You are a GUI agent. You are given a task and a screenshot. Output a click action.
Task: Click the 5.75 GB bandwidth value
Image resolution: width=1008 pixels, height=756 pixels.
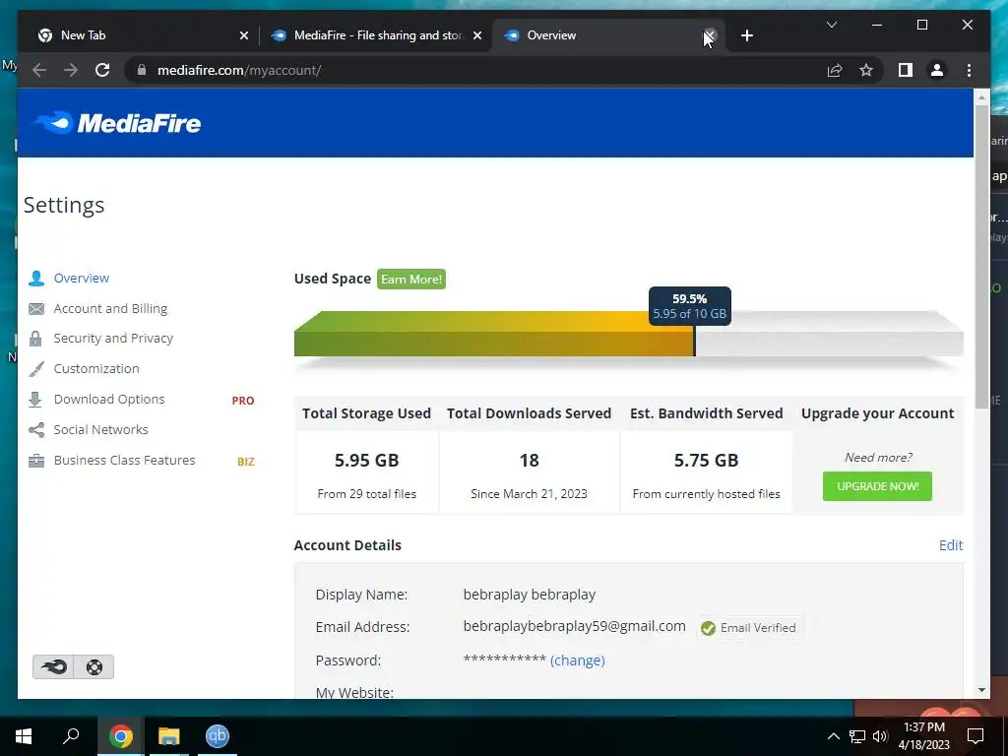[x=706, y=461]
